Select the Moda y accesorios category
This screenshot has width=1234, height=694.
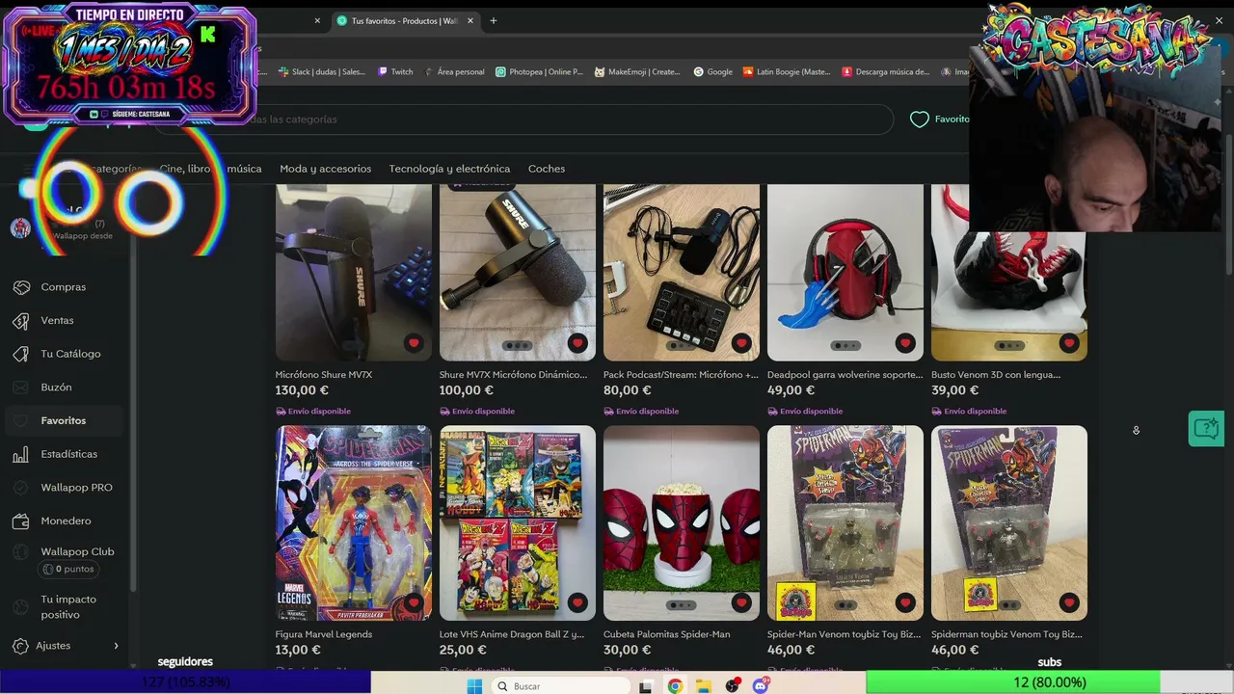(x=325, y=169)
